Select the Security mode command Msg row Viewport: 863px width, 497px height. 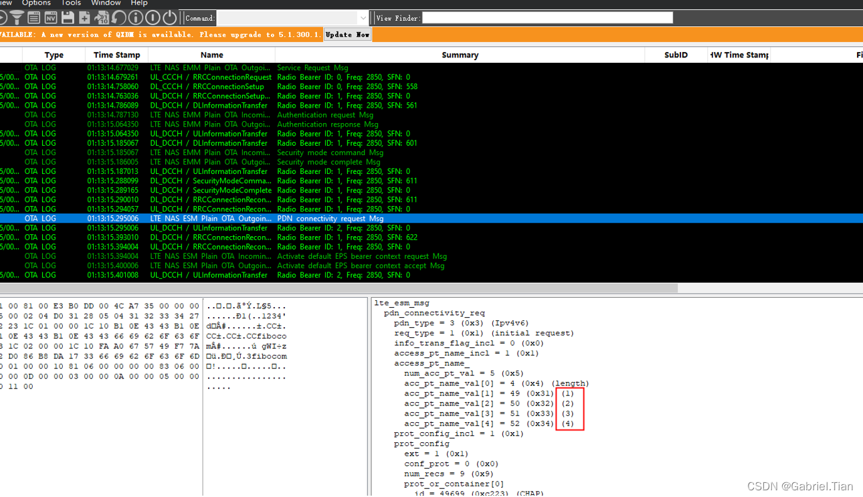coord(431,153)
